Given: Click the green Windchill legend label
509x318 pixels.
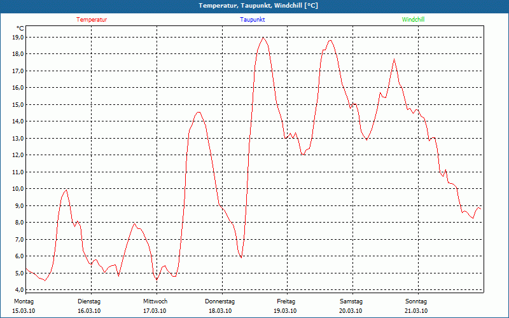Looking at the screenshot, I should click(x=413, y=20).
